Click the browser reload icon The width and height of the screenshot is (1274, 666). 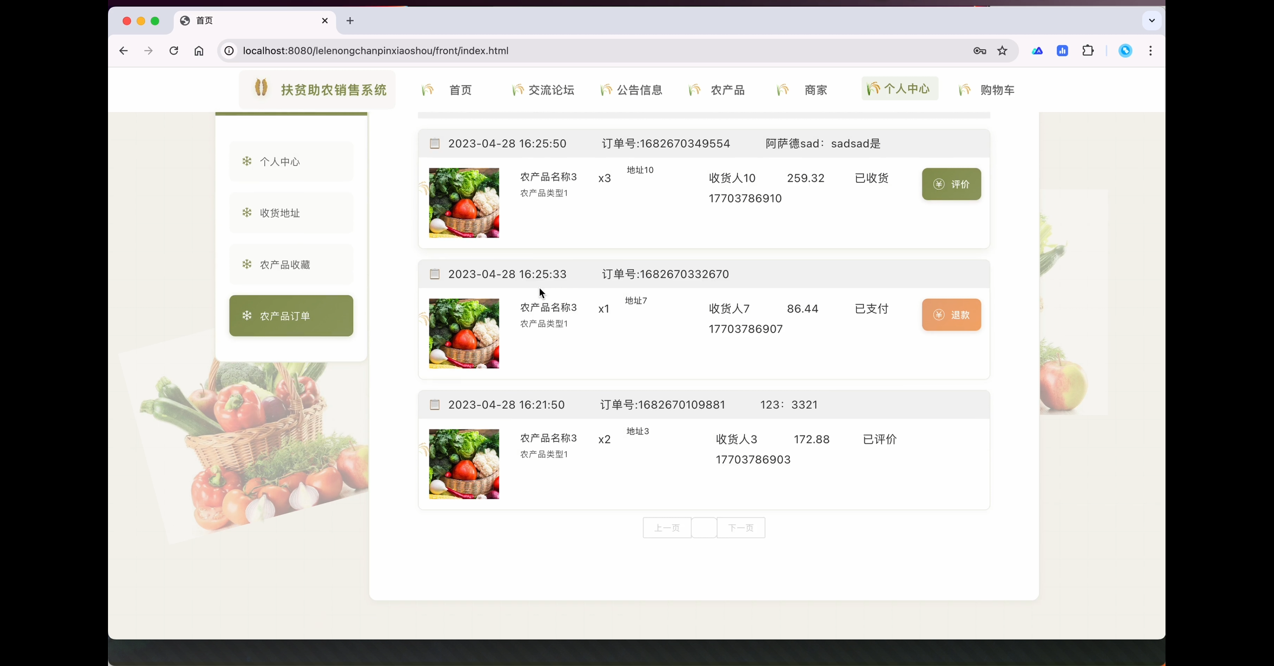[x=174, y=51]
